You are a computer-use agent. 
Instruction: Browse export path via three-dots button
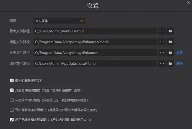(162, 31)
